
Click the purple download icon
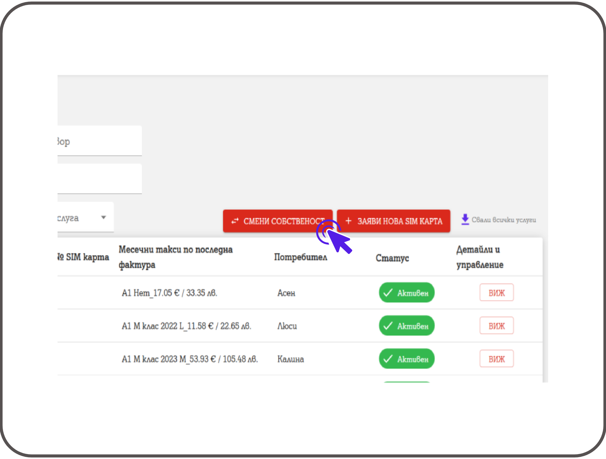click(465, 219)
